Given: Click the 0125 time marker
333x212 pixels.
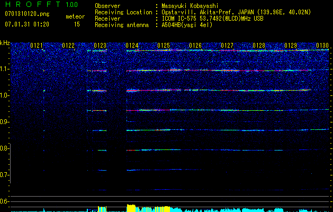Looking at the screenshot, I should (164, 46).
